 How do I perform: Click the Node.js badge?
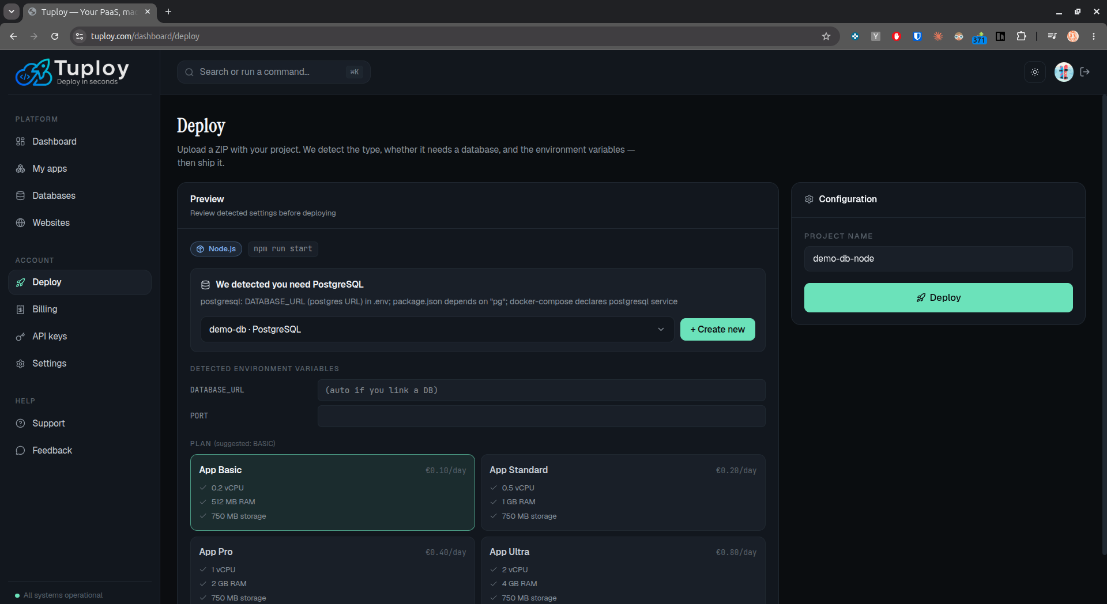[216, 249]
